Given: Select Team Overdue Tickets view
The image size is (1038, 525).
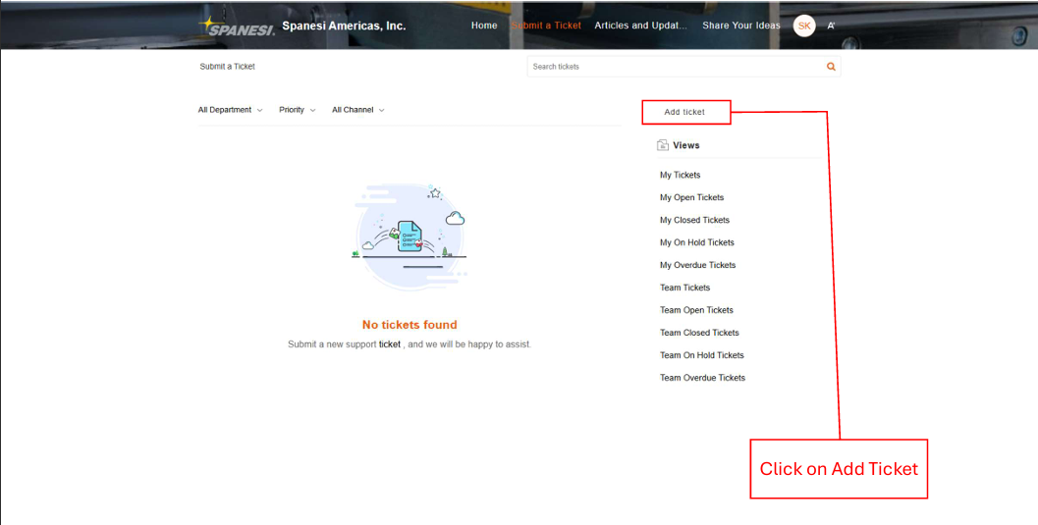Looking at the screenshot, I should click(x=702, y=378).
